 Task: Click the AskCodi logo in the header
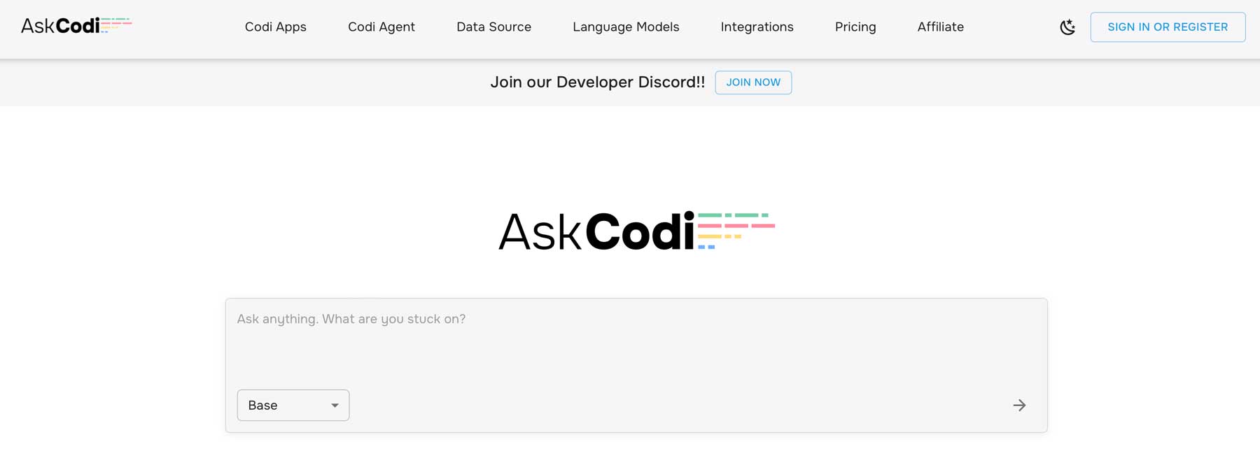tap(76, 27)
